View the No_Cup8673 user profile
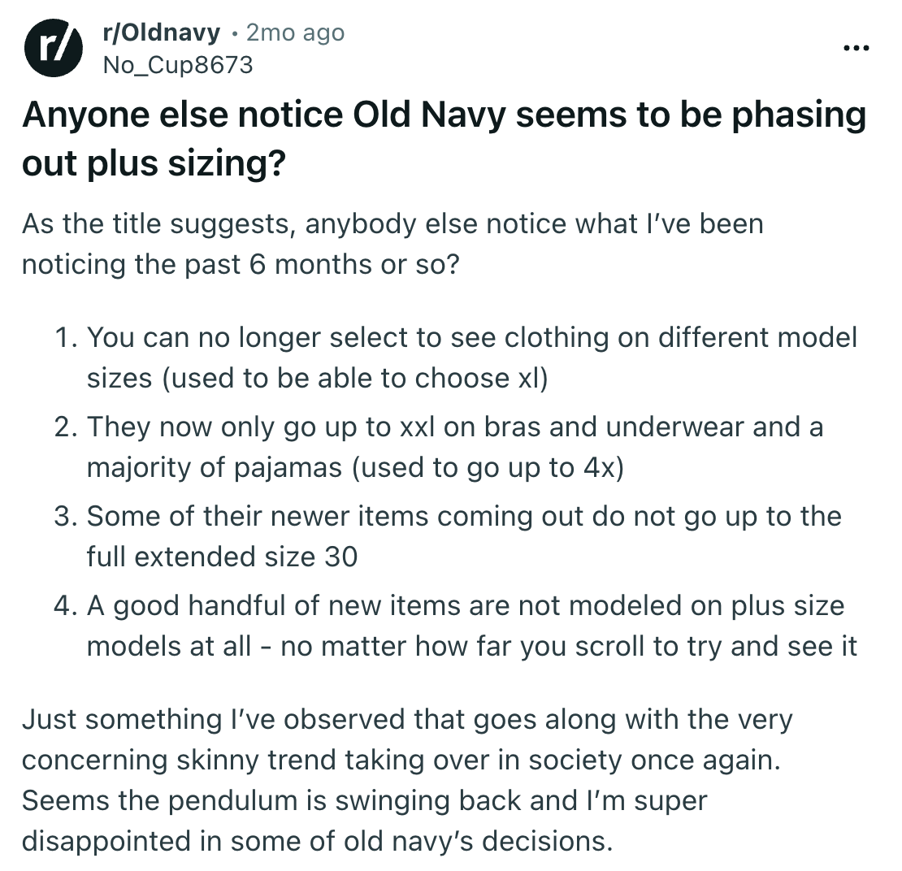Screen dimensions: 902x871 click(177, 65)
